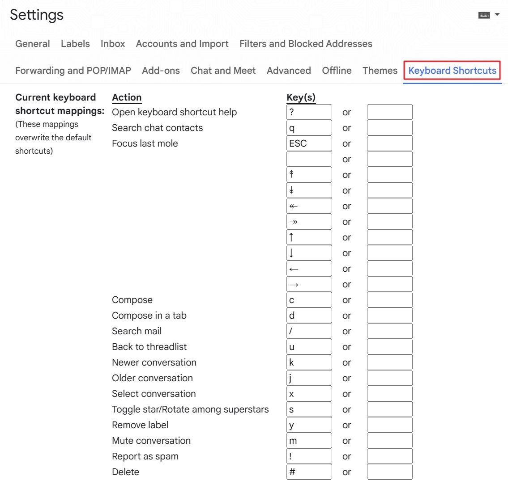
Task: Open the Advanced settings tab
Action: coord(289,71)
